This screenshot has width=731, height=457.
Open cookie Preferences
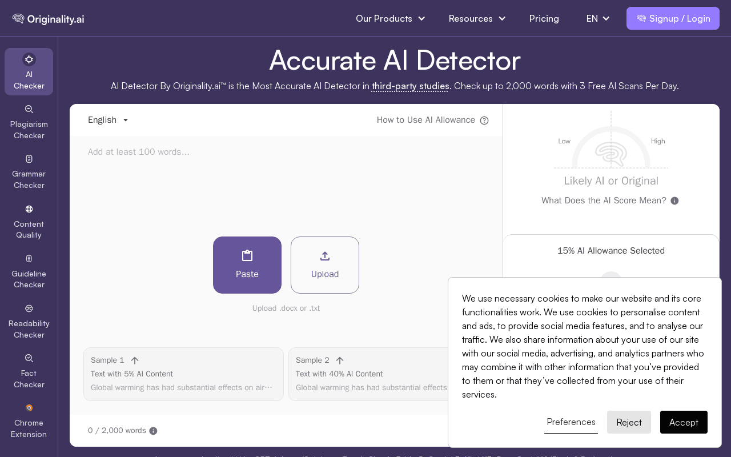571,422
